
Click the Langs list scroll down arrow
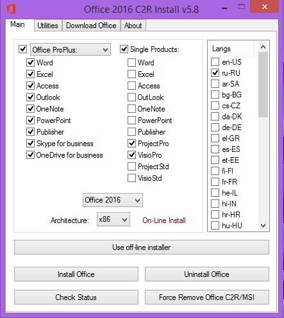click(x=263, y=225)
